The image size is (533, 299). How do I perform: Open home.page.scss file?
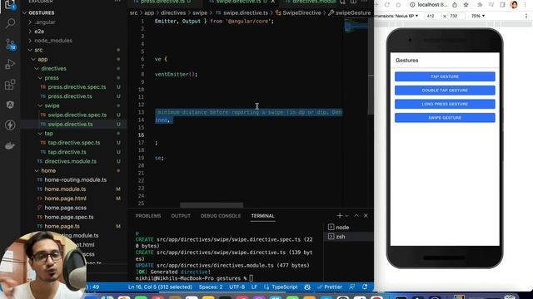click(x=65, y=208)
